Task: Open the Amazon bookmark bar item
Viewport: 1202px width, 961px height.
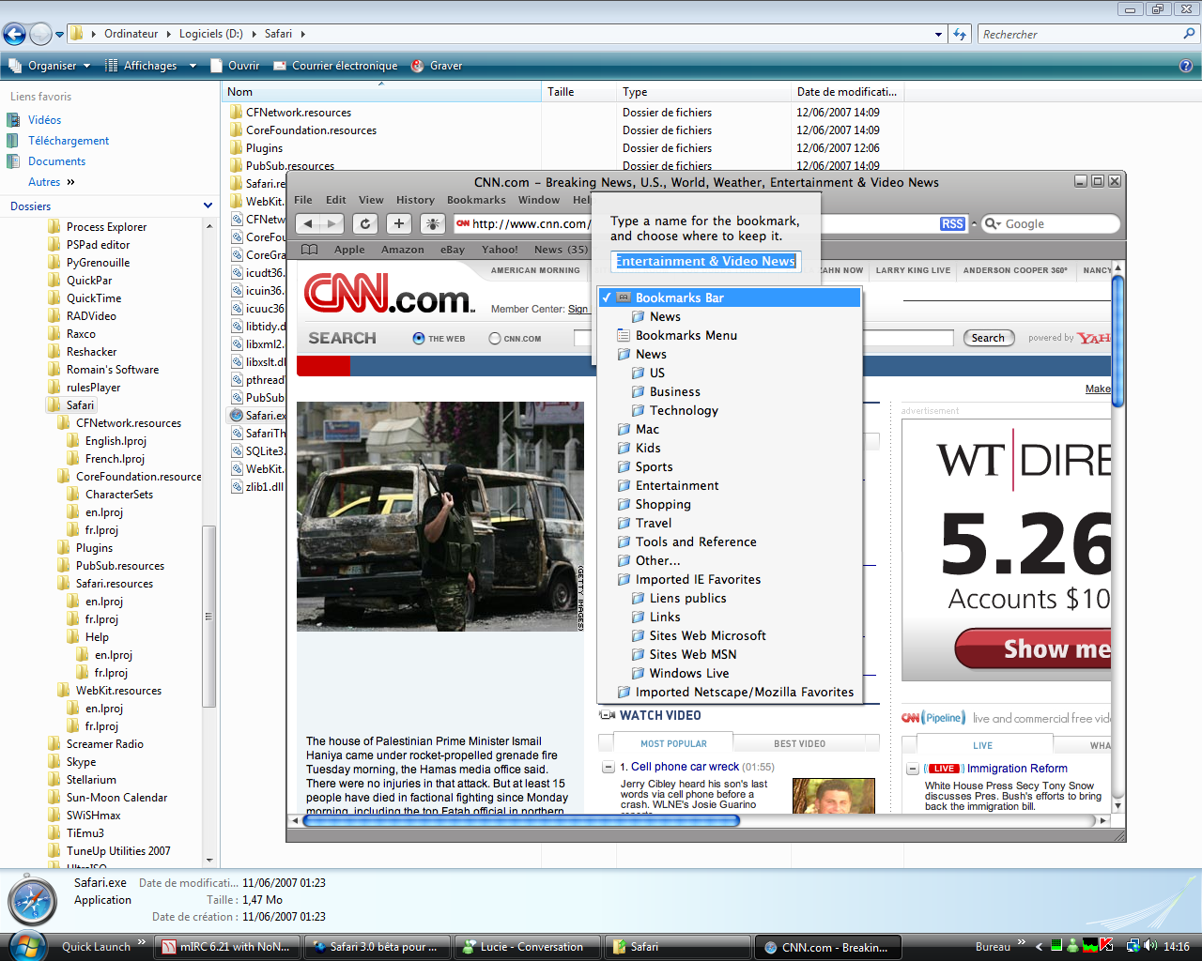Action: 402,250
